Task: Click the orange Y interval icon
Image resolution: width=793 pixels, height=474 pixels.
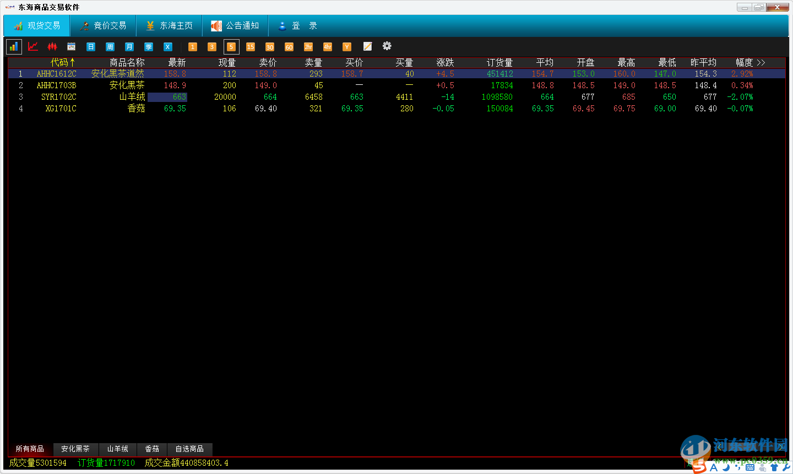Action: 347,47
